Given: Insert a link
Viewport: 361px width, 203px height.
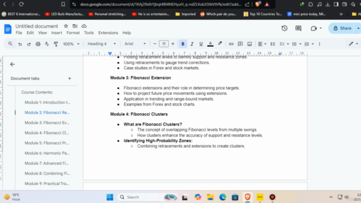Looking at the screenshot, I should click(231, 44).
